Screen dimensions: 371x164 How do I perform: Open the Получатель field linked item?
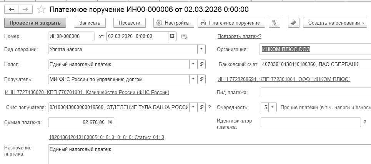tap(201, 80)
